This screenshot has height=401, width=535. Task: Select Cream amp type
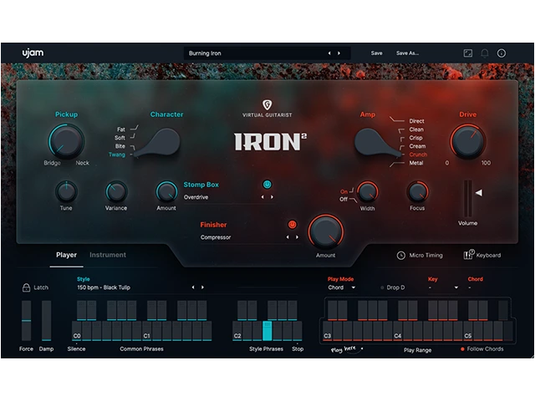(417, 146)
